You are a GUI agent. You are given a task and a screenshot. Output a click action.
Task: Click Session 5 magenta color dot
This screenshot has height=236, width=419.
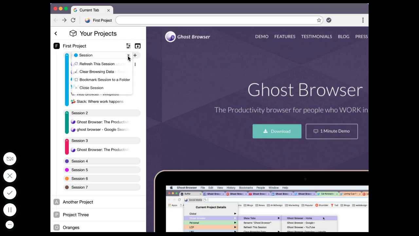click(67, 170)
